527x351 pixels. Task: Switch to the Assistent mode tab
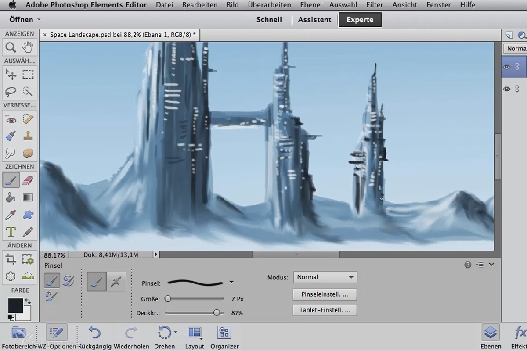pyautogui.click(x=314, y=20)
